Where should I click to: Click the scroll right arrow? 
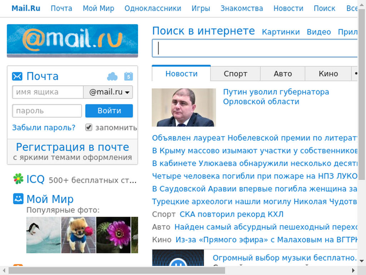point(353,271)
